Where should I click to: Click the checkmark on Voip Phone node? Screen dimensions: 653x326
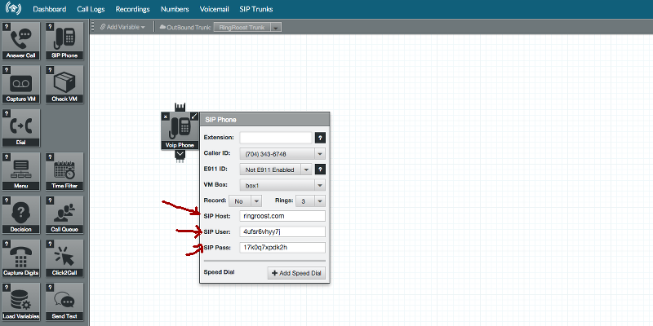click(193, 117)
